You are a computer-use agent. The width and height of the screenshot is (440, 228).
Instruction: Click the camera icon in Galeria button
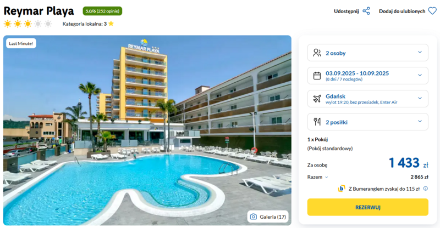[254, 216]
